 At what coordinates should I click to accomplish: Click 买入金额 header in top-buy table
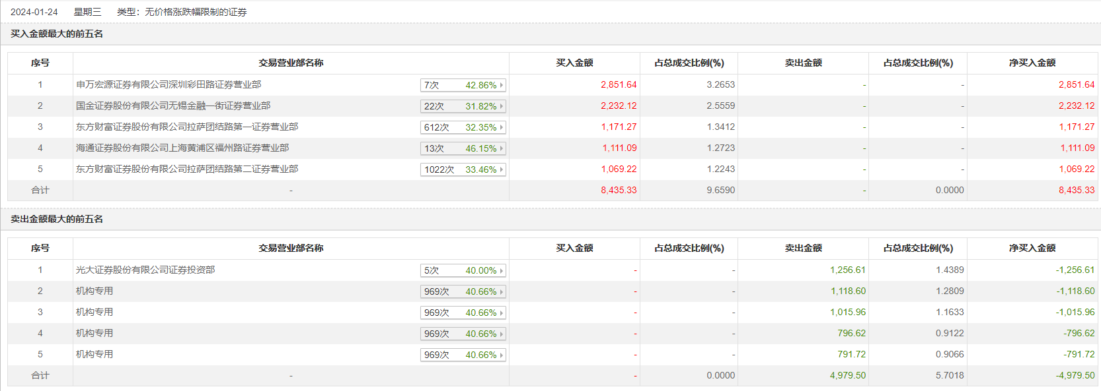574,63
